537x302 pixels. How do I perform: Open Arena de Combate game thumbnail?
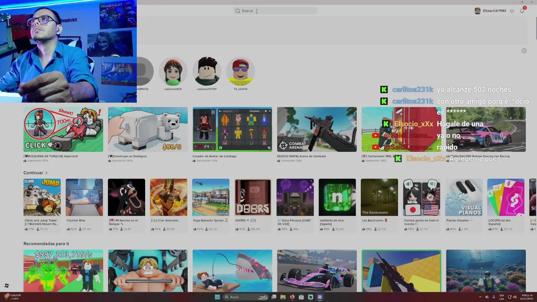pos(317,129)
